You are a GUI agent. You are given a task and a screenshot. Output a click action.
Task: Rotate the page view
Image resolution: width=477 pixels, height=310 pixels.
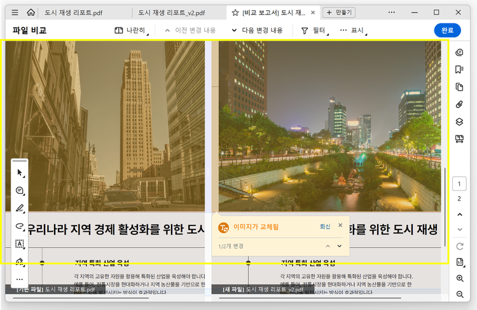[x=460, y=246]
